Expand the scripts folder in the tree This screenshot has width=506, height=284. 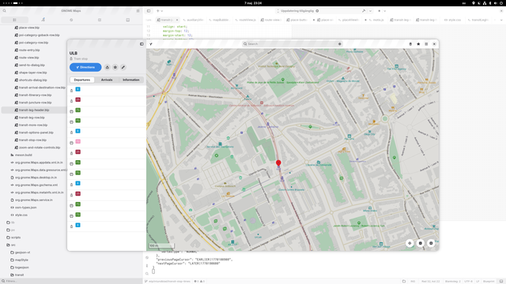tap(16, 237)
